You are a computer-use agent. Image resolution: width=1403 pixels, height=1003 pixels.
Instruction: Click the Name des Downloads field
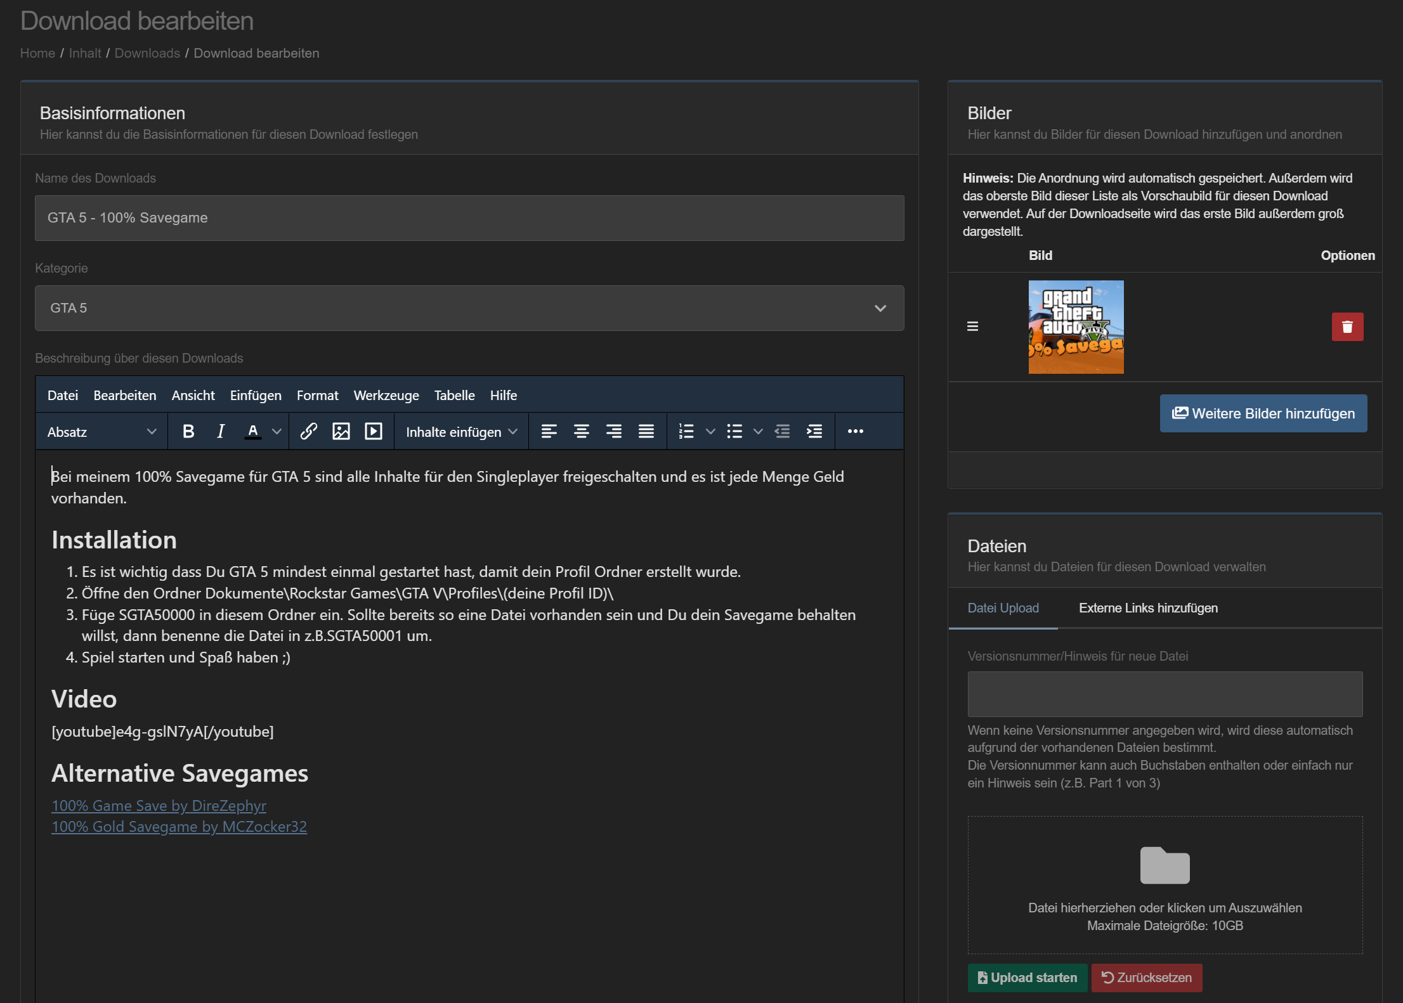click(469, 218)
